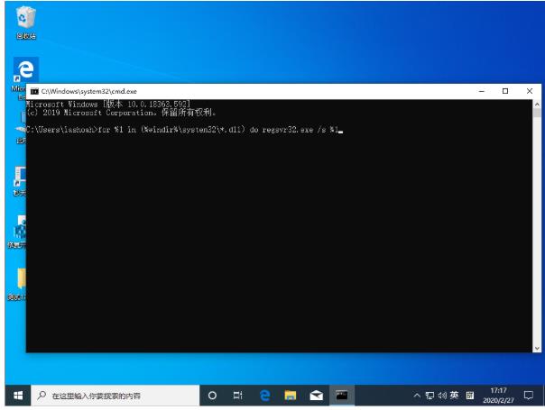Screen dimensions: 545x410
Task: Open the volume tray icon
Action: click(442, 395)
